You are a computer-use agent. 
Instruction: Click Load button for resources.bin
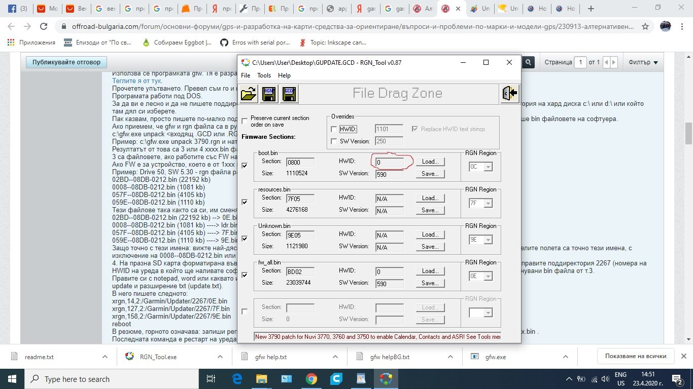pos(430,198)
